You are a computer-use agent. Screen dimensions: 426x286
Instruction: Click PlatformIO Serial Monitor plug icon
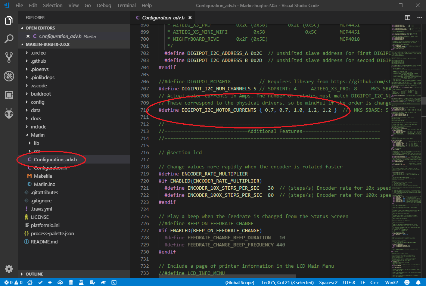click(x=103, y=283)
